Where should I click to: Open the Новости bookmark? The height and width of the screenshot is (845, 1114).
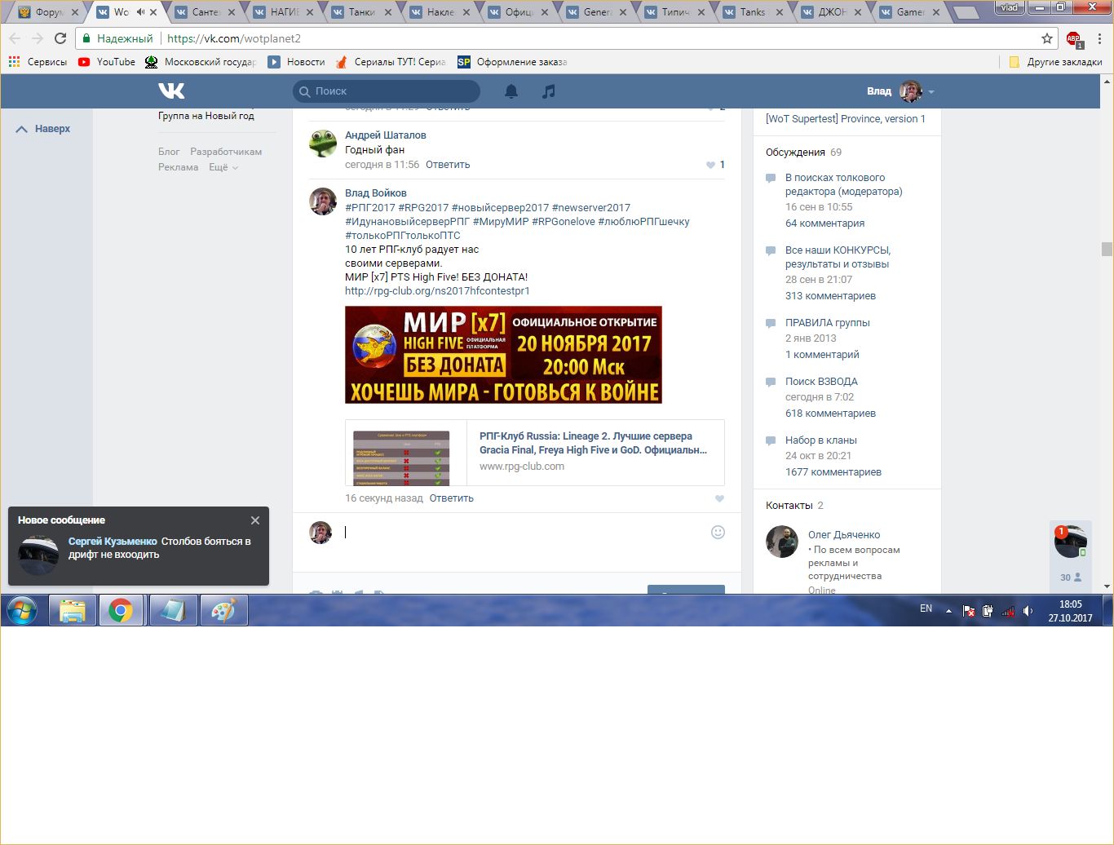coord(296,62)
